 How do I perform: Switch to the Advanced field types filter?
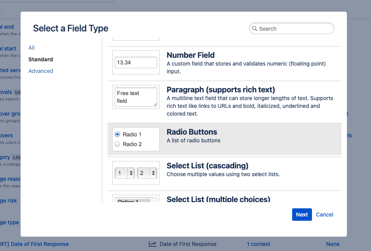(x=40, y=71)
